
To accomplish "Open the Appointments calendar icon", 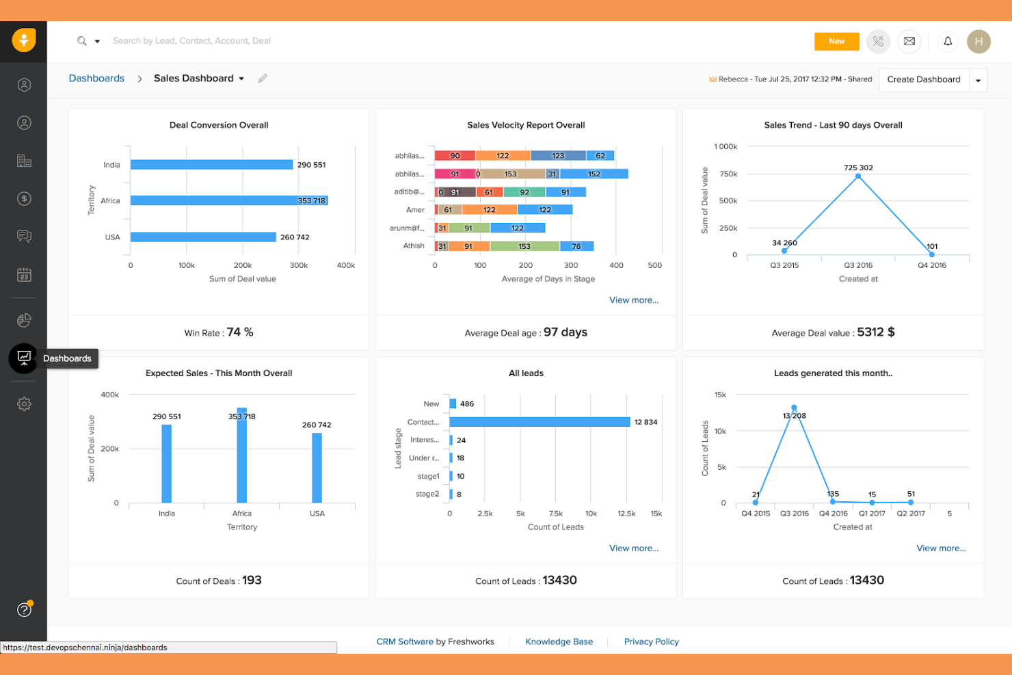I will pyautogui.click(x=24, y=274).
